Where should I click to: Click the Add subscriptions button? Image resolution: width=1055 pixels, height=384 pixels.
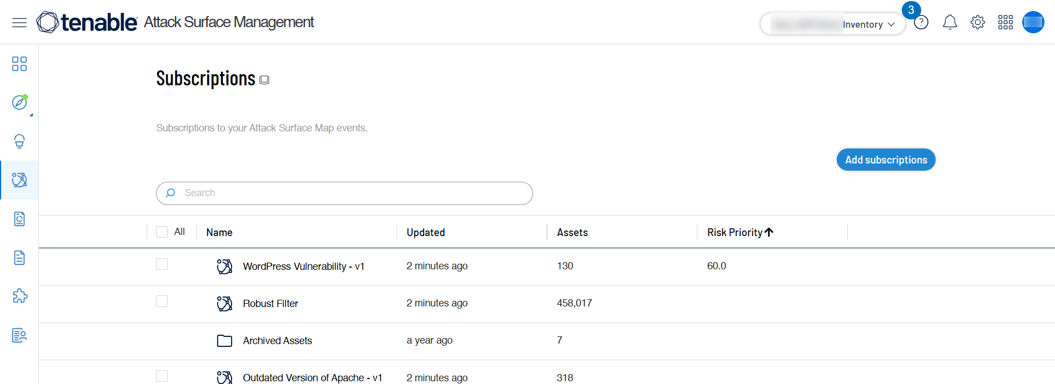886,160
